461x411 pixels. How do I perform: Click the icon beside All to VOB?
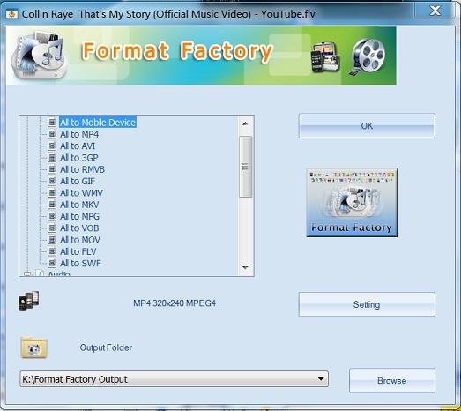[52, 228]
